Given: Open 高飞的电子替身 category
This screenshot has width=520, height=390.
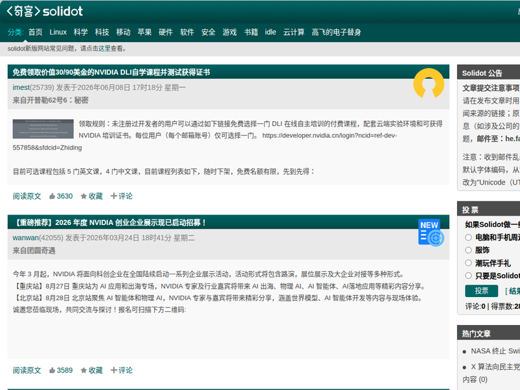Looking at the screenshot, I should tap(336, 32).
